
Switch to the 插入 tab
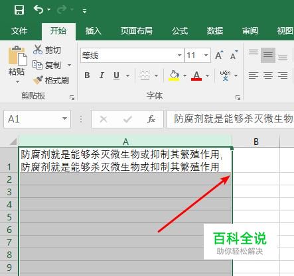94,31
